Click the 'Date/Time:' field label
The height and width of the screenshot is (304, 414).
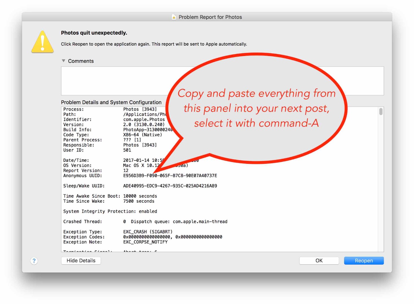[x=76, y=160]
